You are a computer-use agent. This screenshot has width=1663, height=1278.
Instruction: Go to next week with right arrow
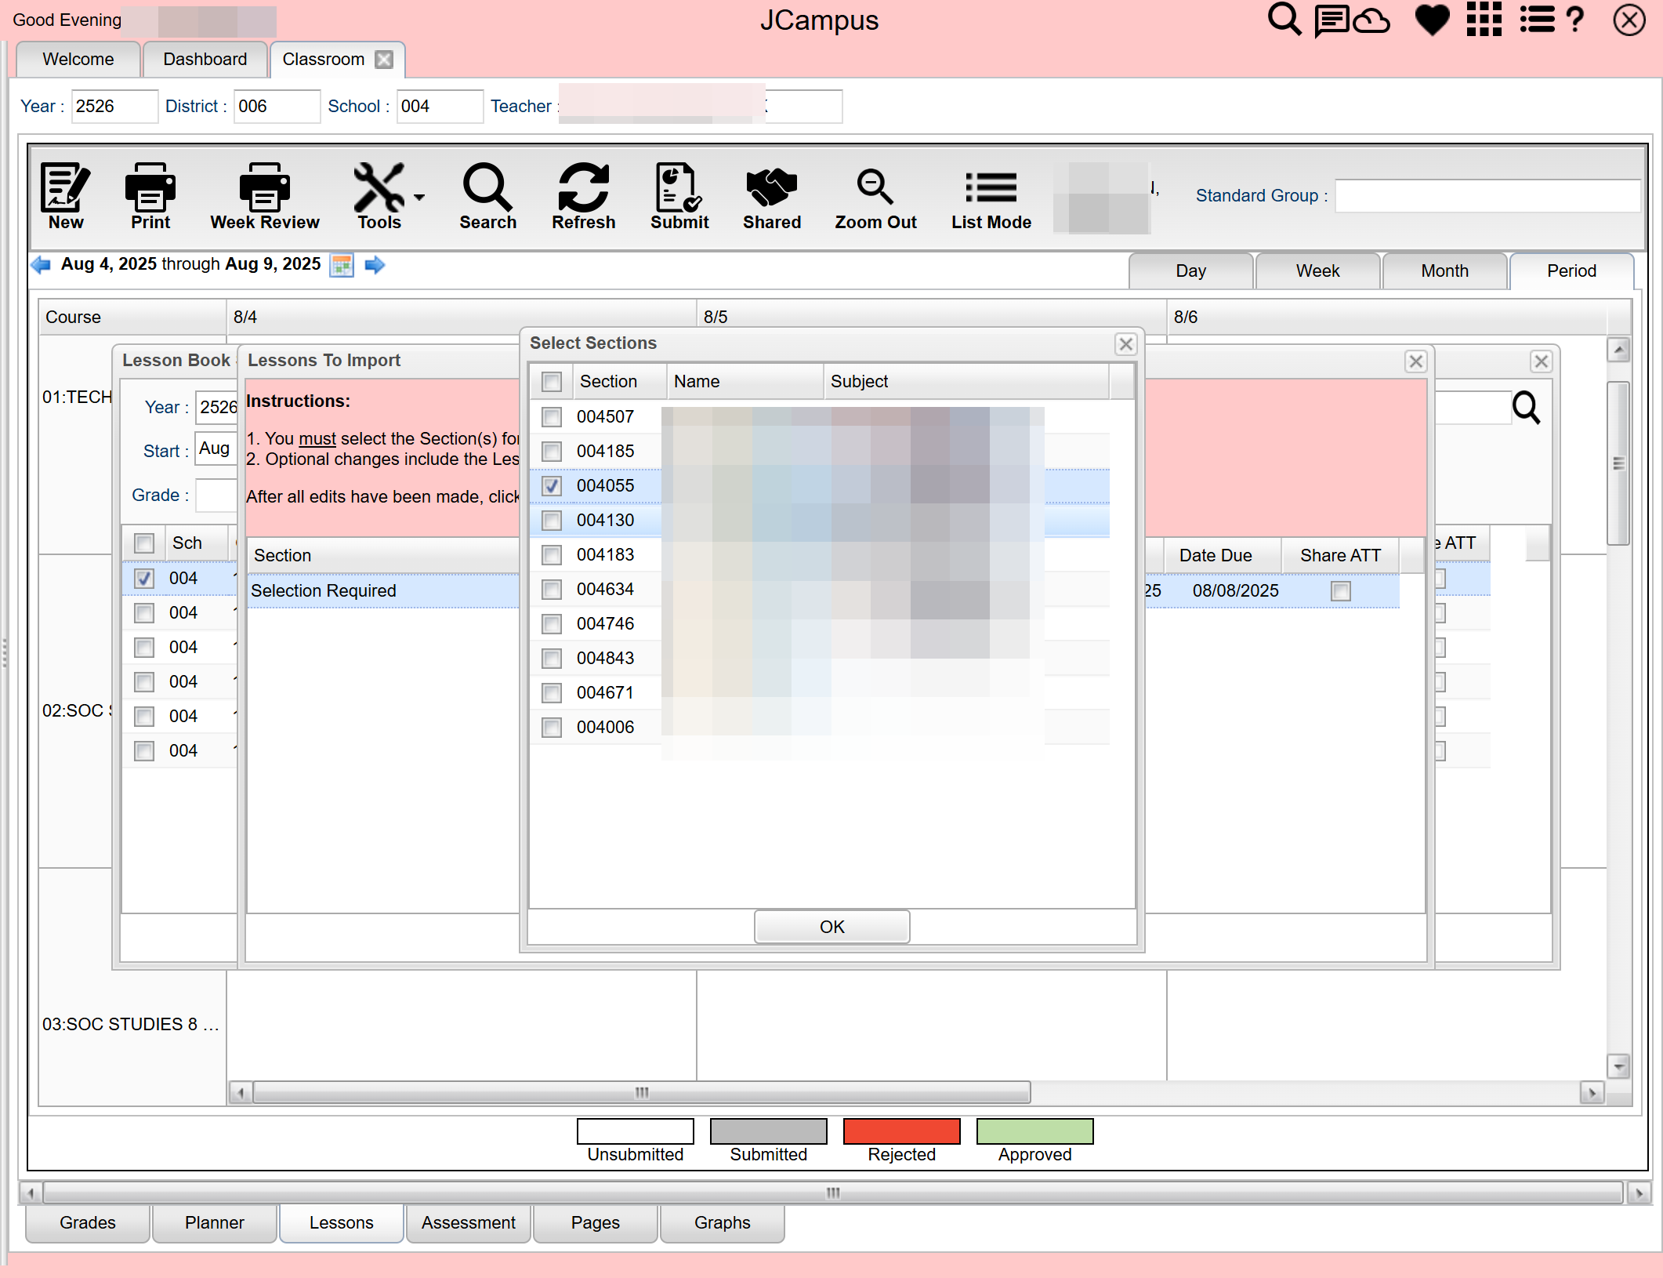click(x=375, y=265)
